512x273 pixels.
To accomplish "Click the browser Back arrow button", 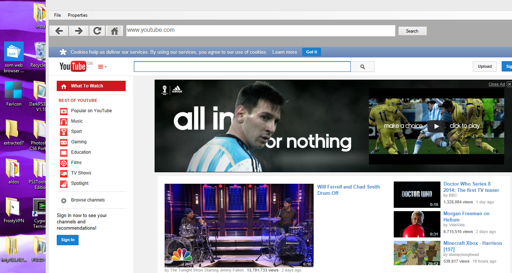I will [x=59, y=31].
